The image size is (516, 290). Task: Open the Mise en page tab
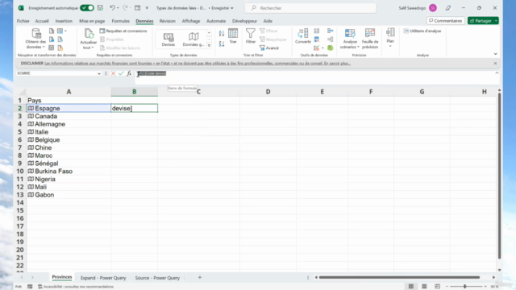click(92, 21)
